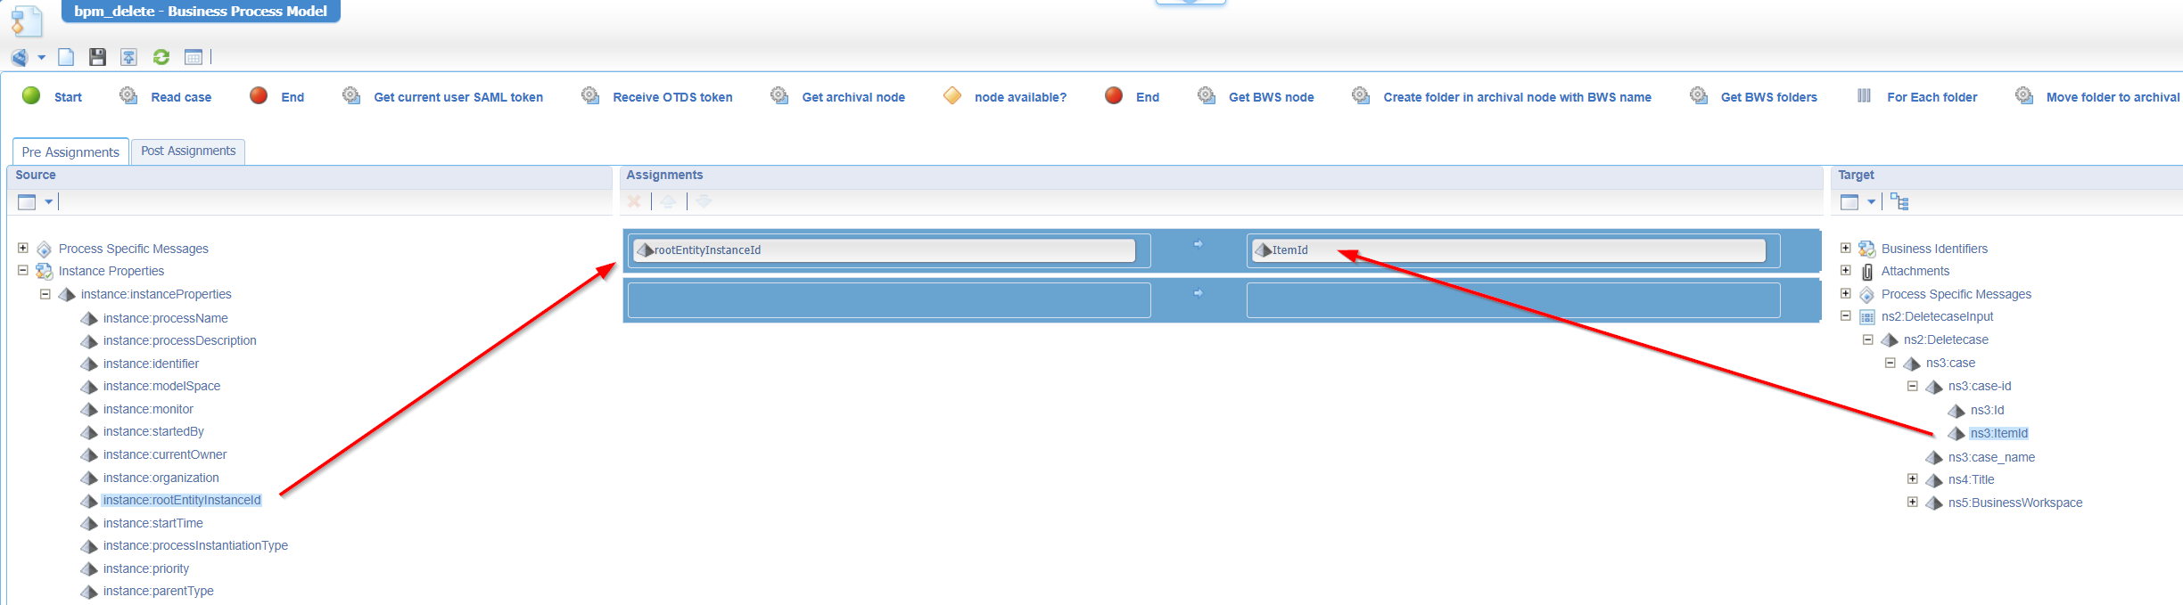Screen dimensions: 2183x605
Task: Open dropdown arrow next to back icon
Action: (x=41, y=58)
